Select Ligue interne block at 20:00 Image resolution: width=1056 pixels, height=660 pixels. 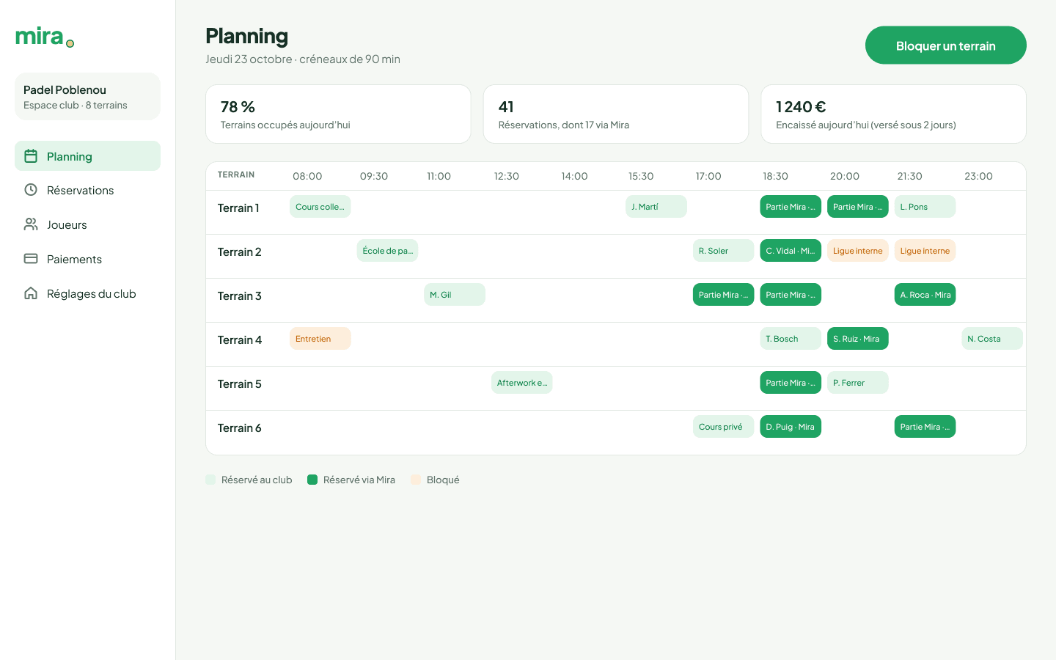click(858, 251)
